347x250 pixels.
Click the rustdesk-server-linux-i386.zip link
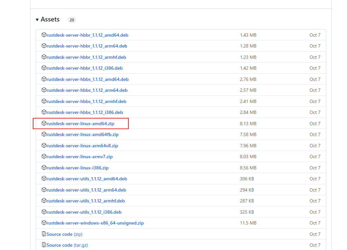coord(77,168)
